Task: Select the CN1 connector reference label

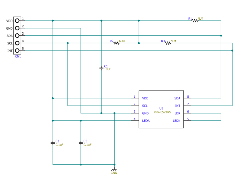Action: click(18, 56)
